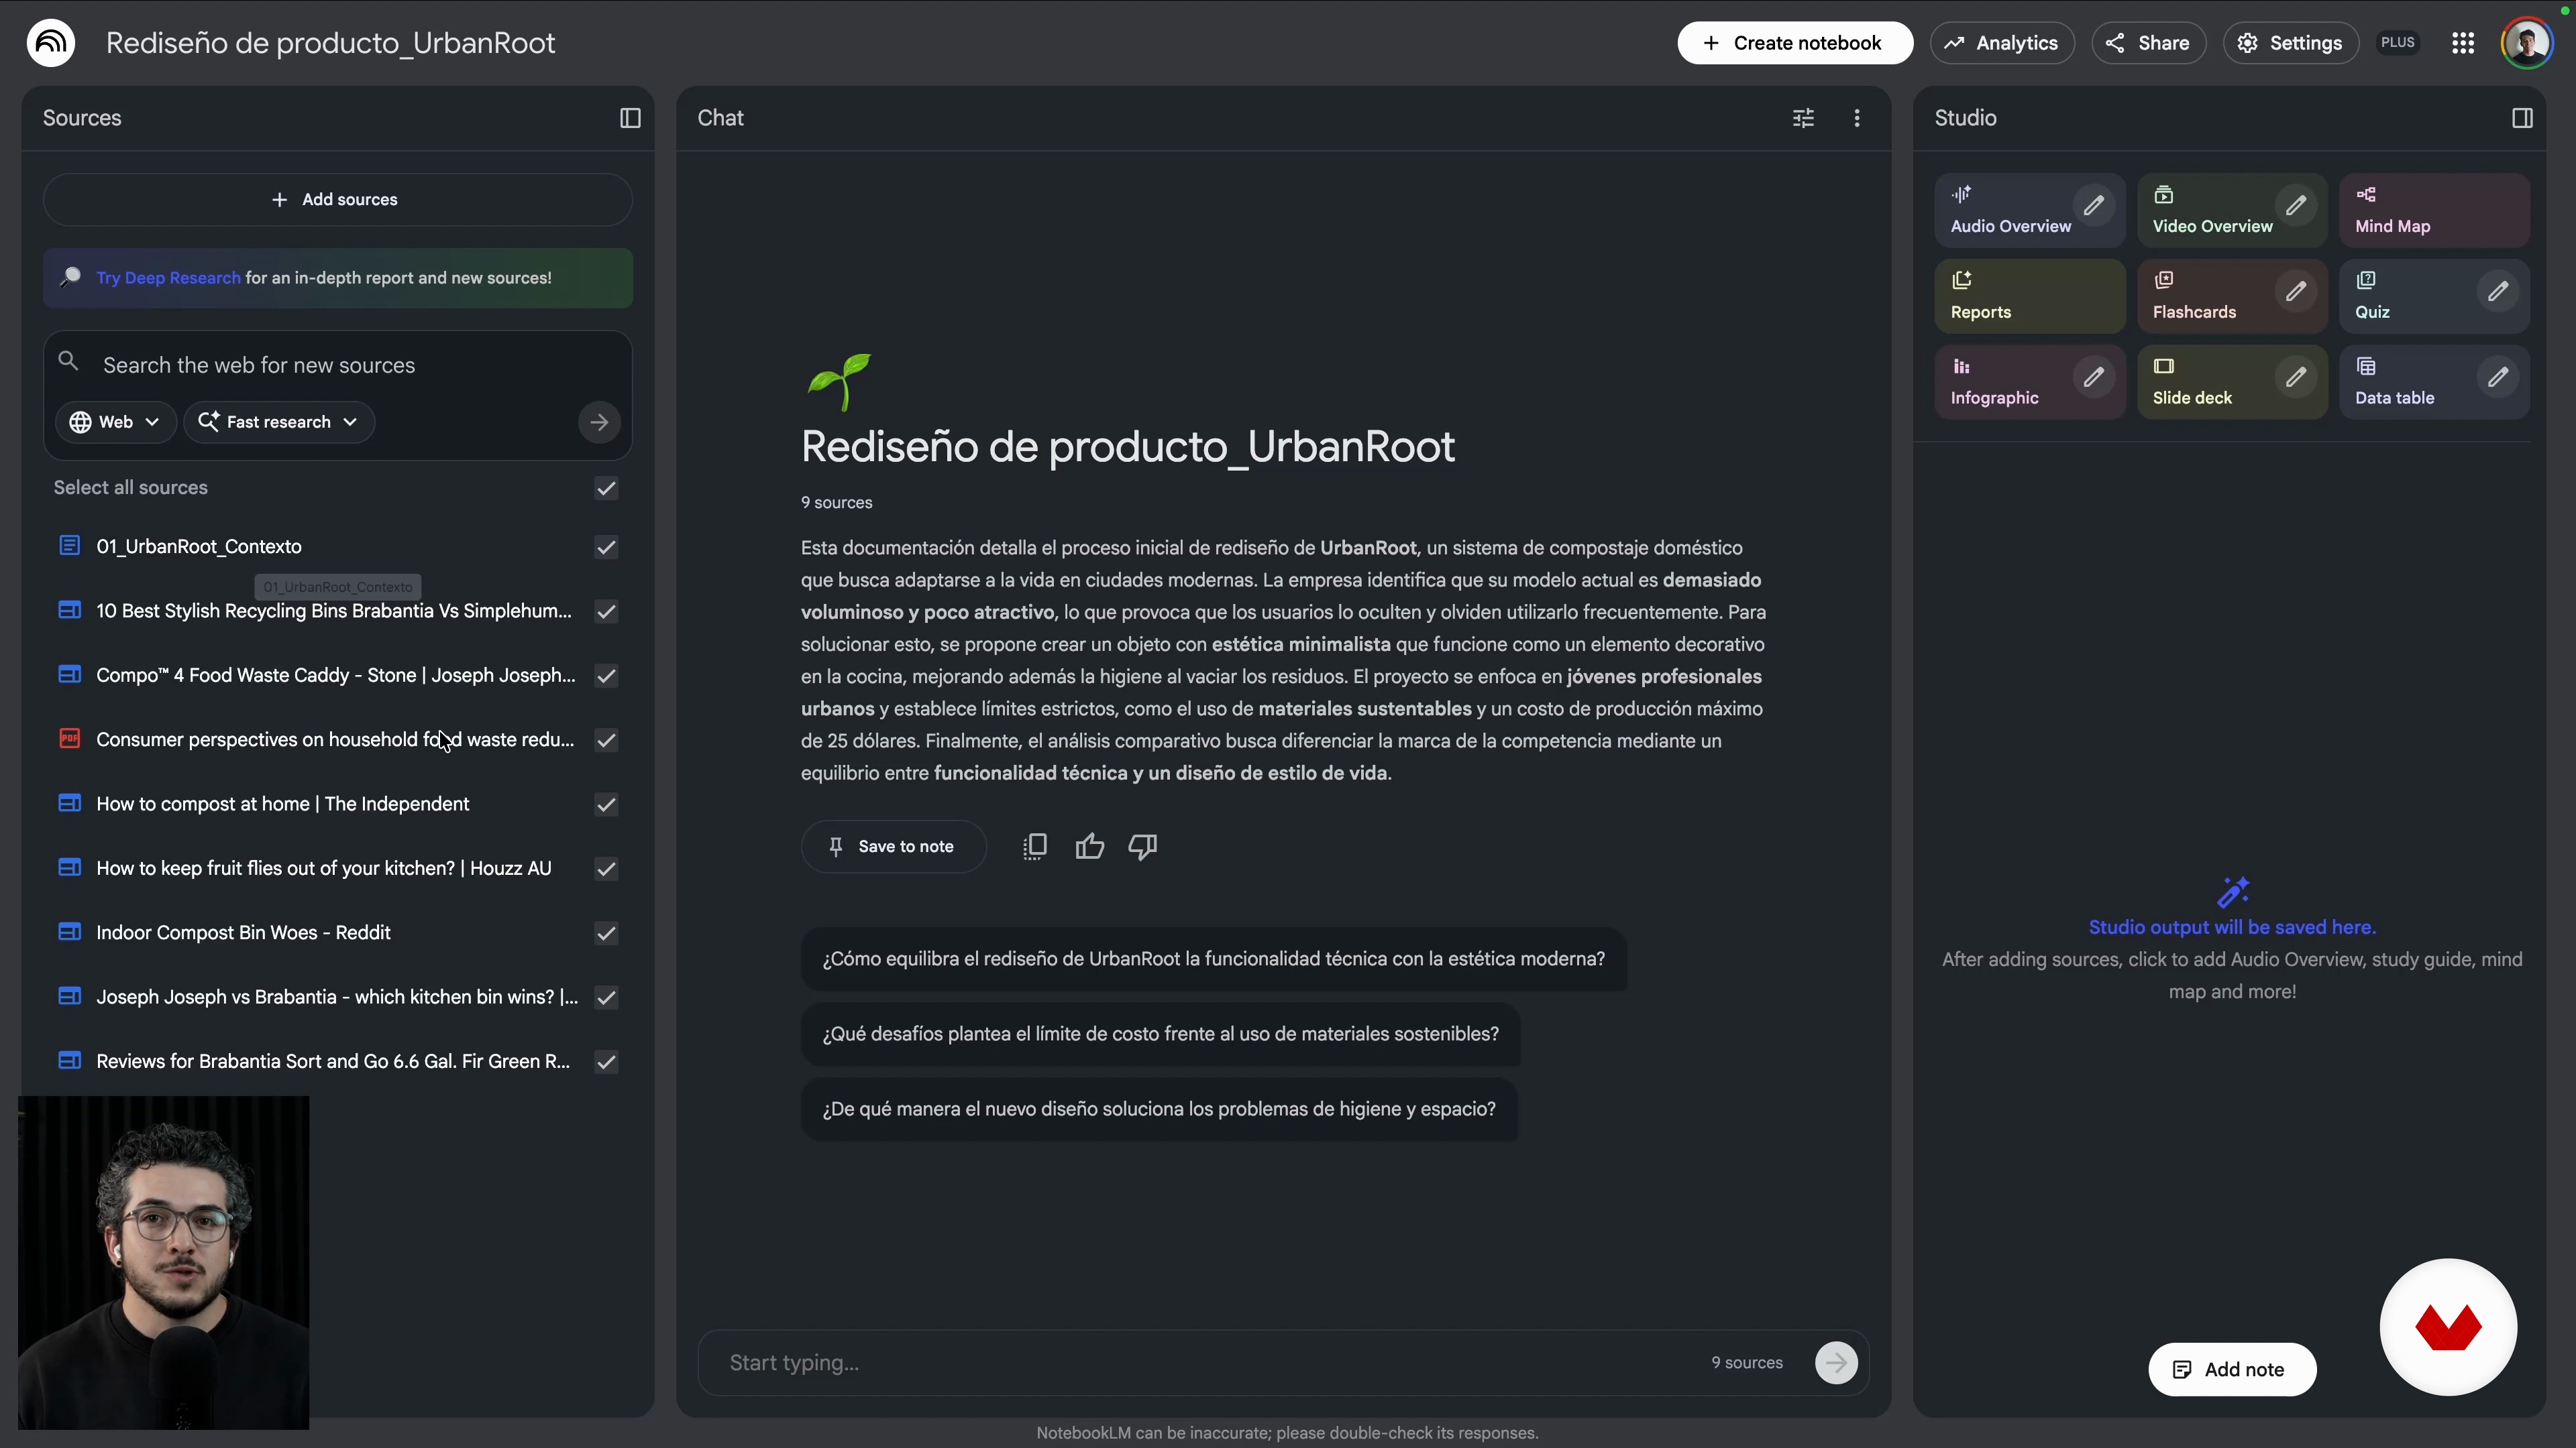The height and width of the screenshot is (1448, 2576).
Task: Open the Fast research mode dropdown
Action: [279, 422]
